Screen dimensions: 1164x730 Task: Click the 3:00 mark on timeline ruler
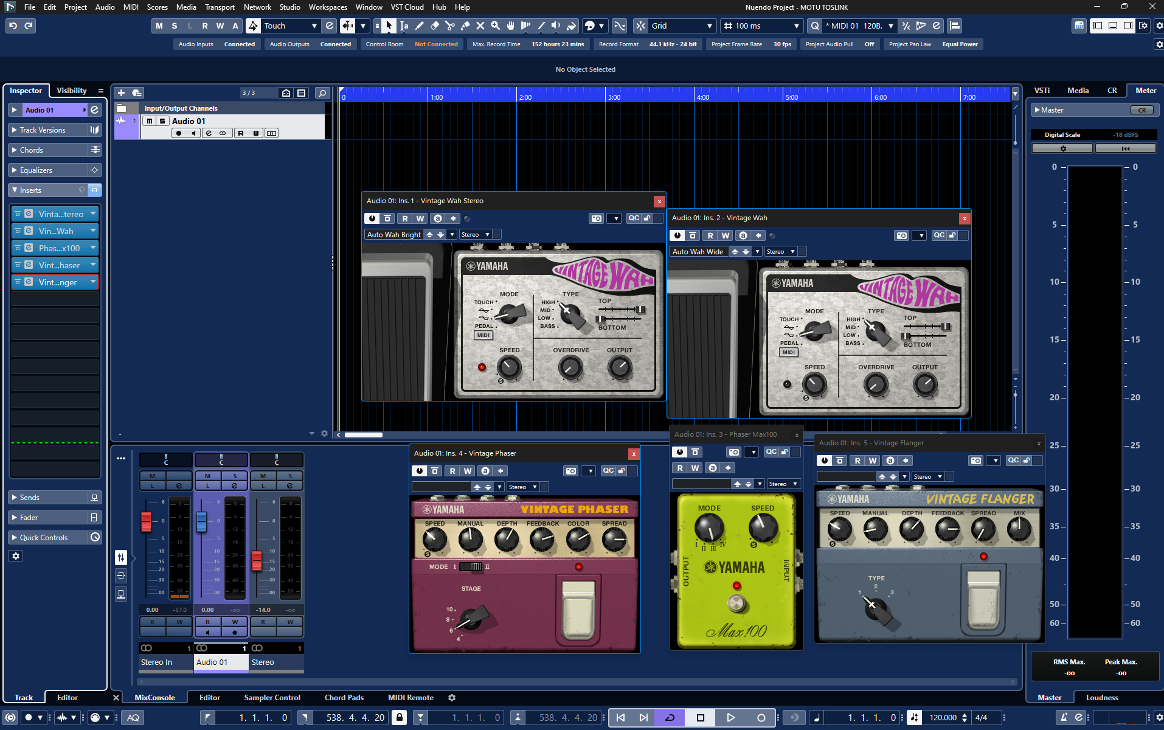[x=614, y=97]
